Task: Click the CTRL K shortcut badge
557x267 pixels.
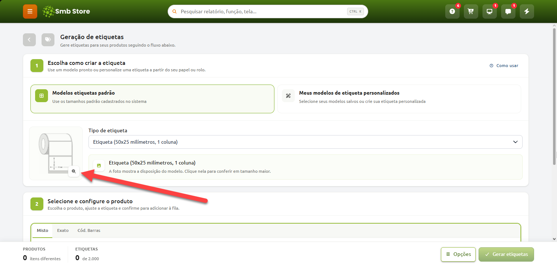Action: click(x=355, y=11)
